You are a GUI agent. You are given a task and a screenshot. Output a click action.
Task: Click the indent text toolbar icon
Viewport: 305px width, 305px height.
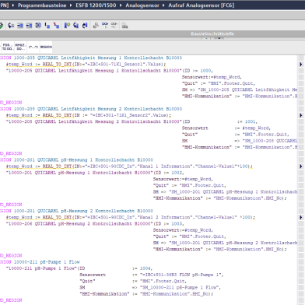pyautogui.click(x=20, y=26)
